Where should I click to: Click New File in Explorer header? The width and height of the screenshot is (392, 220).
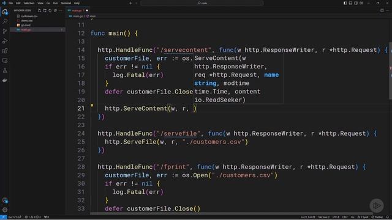[39, 10]
